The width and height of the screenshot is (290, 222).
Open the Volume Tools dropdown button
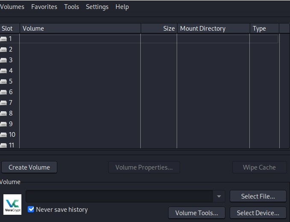pos(197,213)
